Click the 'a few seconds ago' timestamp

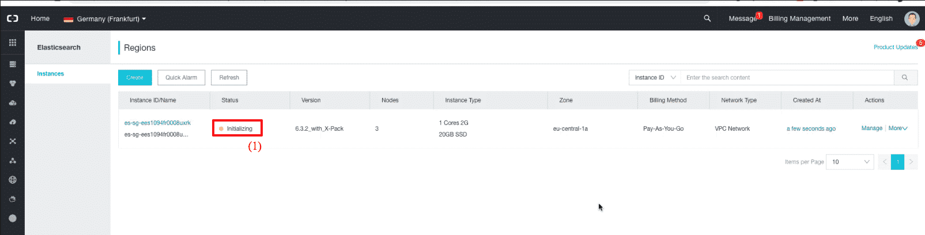coord(811,128)
